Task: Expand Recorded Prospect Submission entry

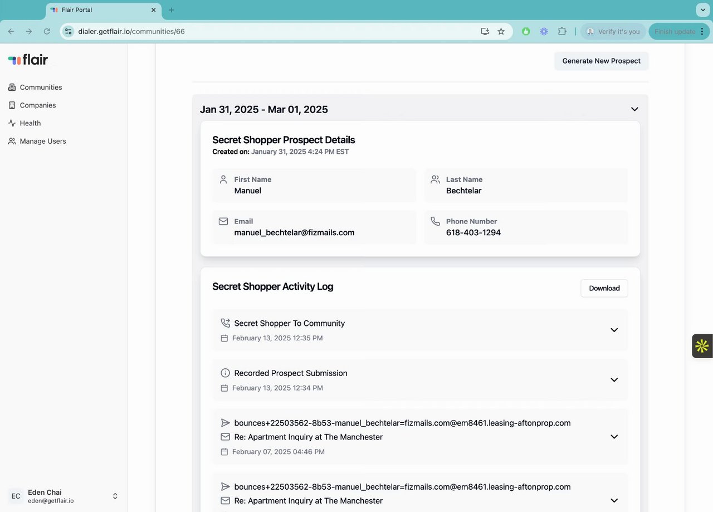Action: (x=614, y=379)
